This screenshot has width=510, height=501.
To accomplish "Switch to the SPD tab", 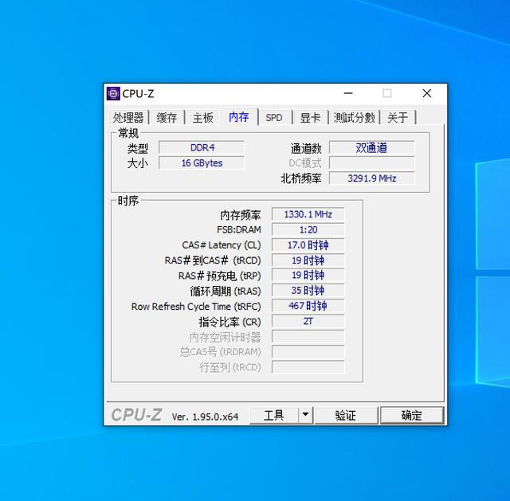I will tap(274, 117).
